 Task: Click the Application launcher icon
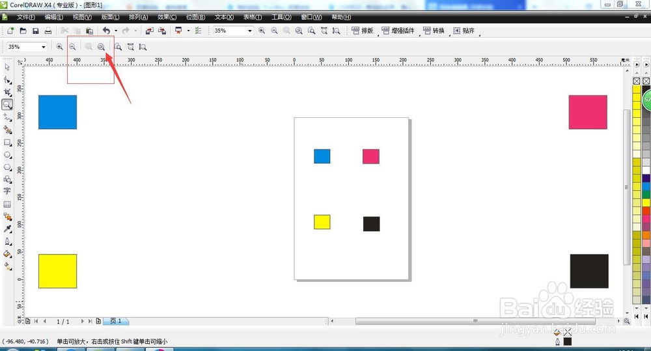(178, 31)
